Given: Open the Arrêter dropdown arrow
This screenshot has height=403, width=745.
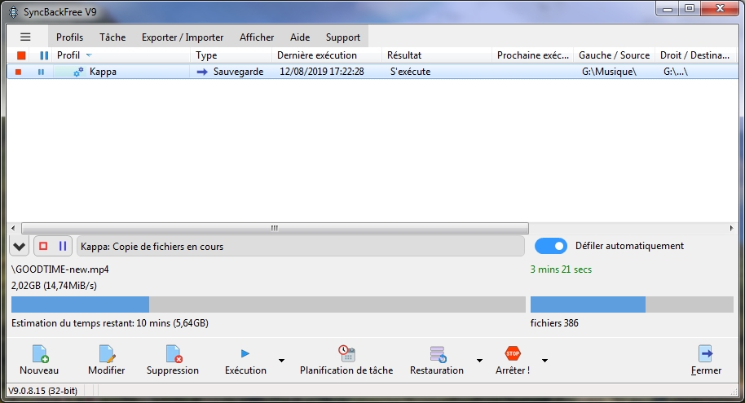Looking at the screenshot, I should [545, 361].
